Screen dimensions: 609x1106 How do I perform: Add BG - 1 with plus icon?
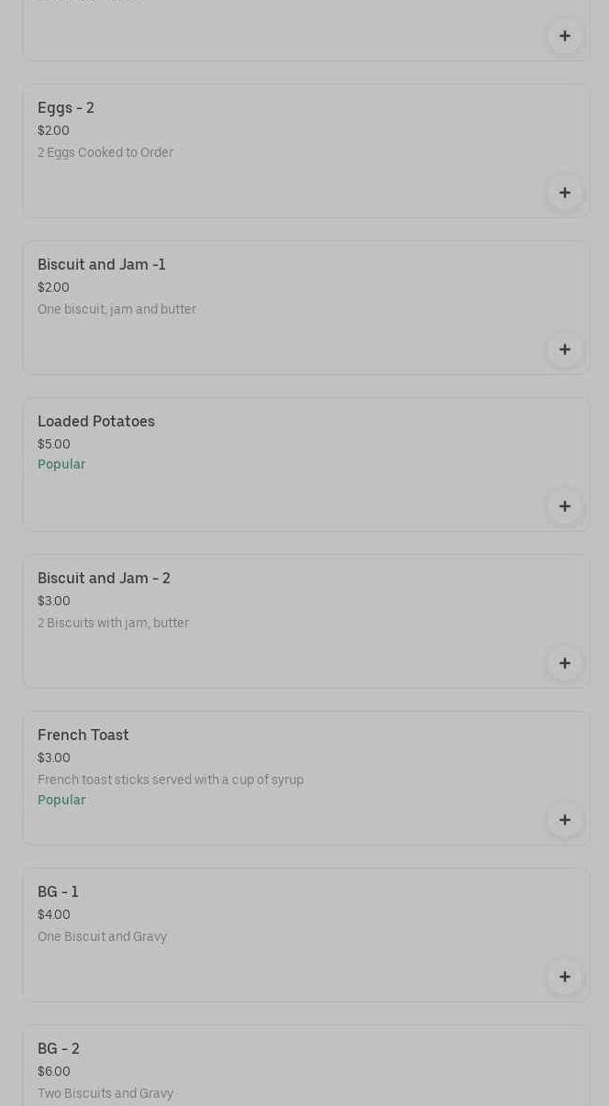tap(564, 977)
